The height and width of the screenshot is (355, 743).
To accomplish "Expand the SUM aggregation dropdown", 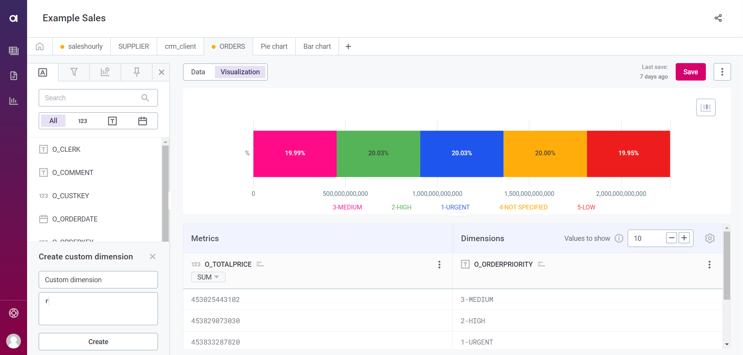I will (x=208, y=277).
